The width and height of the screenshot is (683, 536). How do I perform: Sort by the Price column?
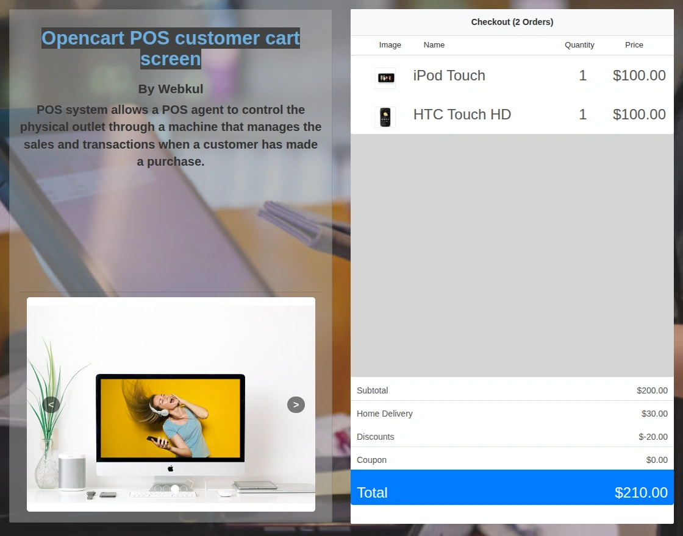[x=634, y=44]
